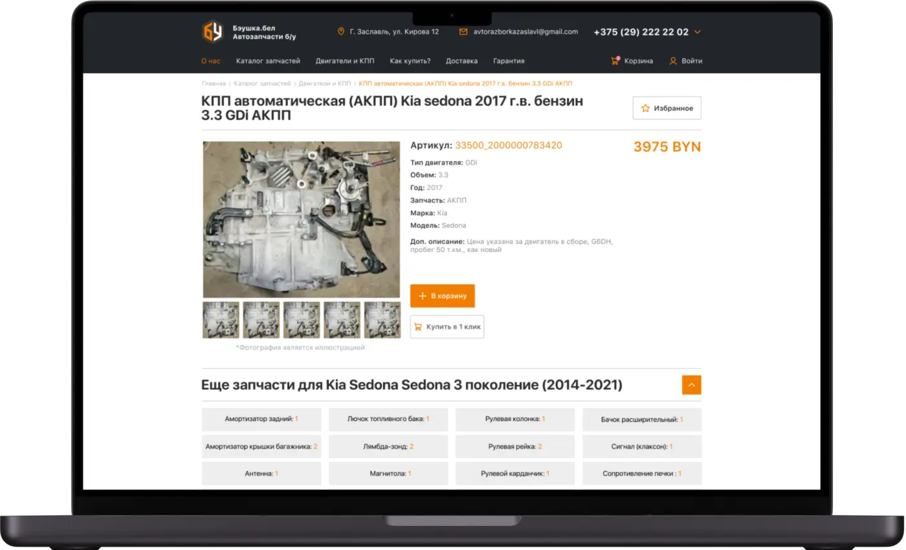
Task: Click the star icon in the Избранное button
Action: point(645,108)
